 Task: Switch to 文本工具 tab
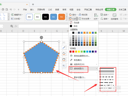122,10
